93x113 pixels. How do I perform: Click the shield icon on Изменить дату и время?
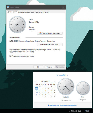point(40,33)
